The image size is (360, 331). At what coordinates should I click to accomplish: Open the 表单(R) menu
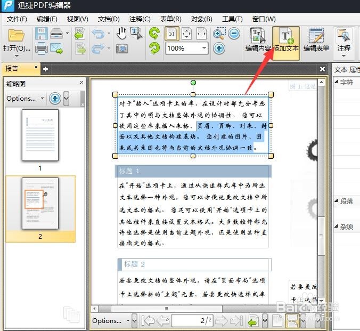pos(170,19)
